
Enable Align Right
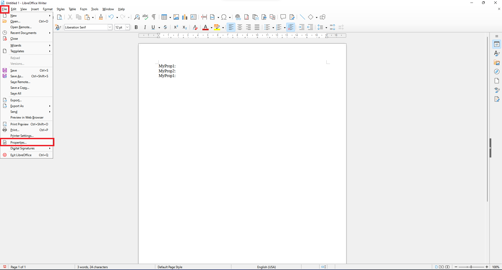pyautogui.click(x=248, y=27)
